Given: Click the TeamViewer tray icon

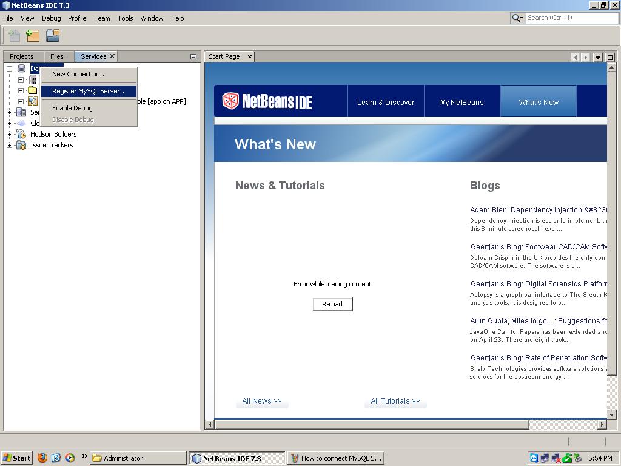Looking at the screenshot, I should point(534,458).
